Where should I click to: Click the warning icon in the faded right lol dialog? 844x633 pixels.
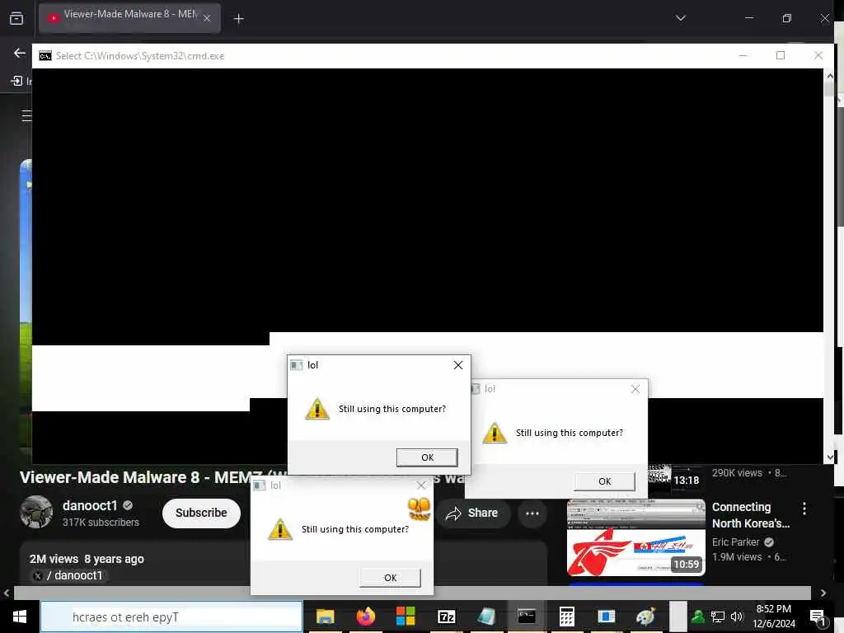coord(495,432)
